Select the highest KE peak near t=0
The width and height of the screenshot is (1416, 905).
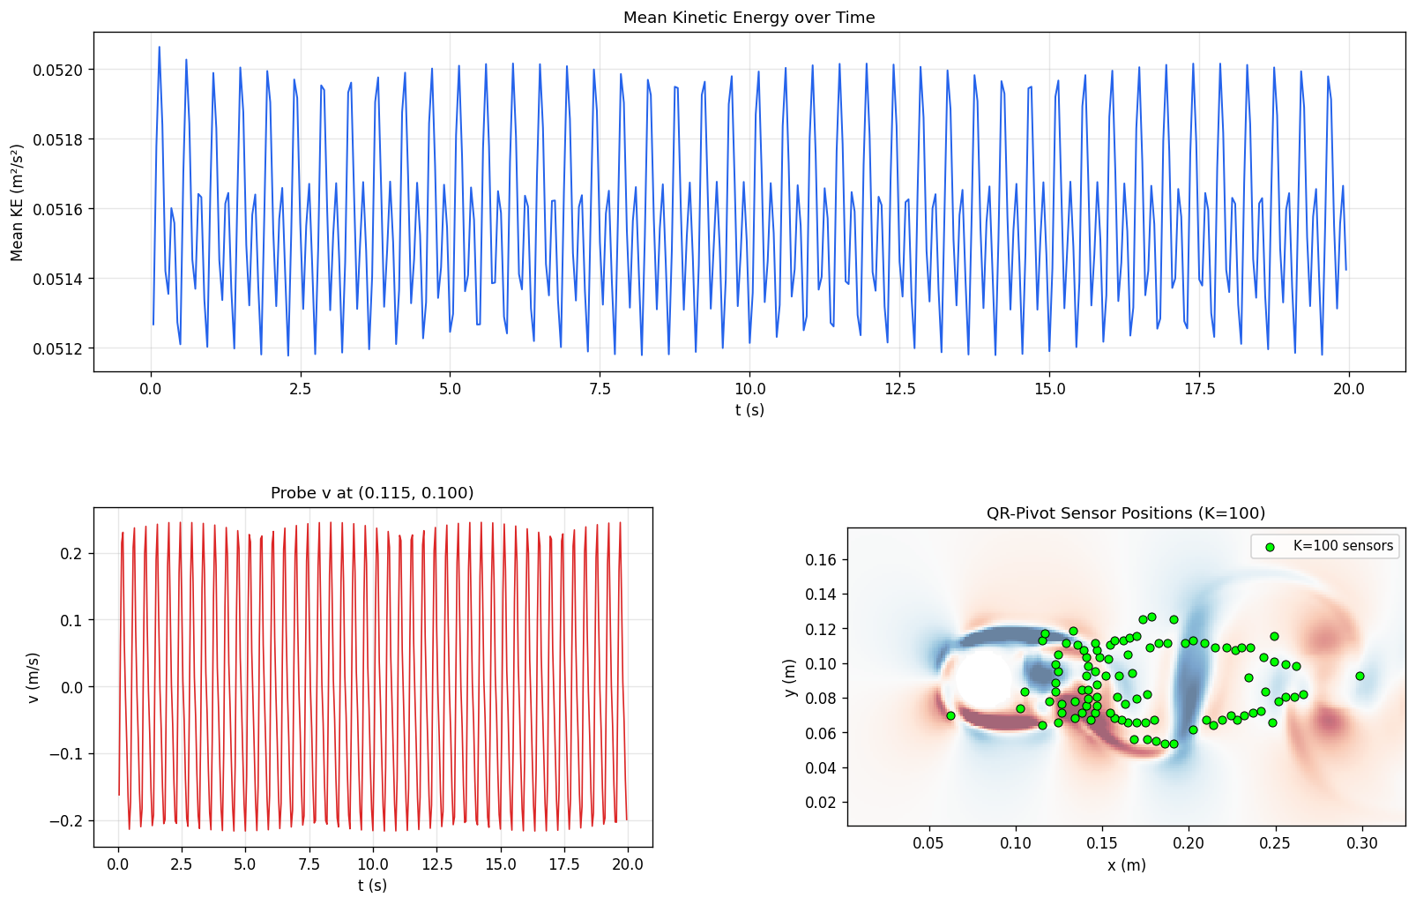coord(159,49)
